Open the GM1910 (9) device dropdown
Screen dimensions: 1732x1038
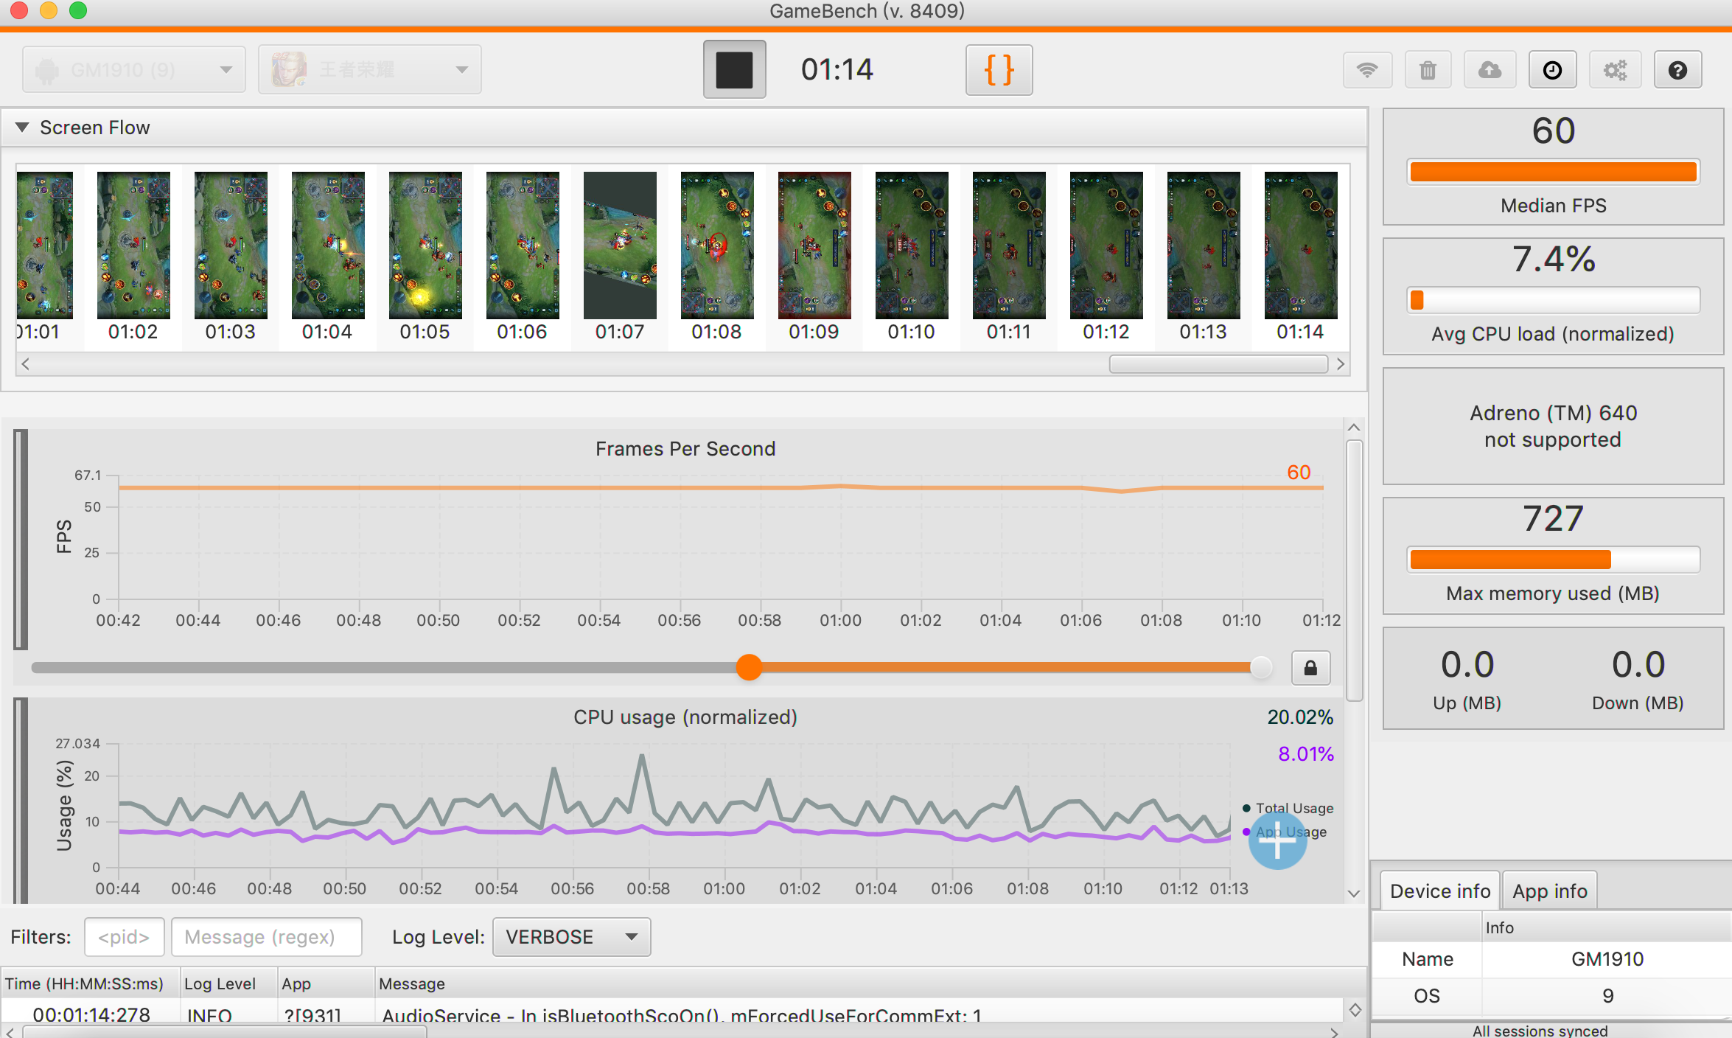133,69
